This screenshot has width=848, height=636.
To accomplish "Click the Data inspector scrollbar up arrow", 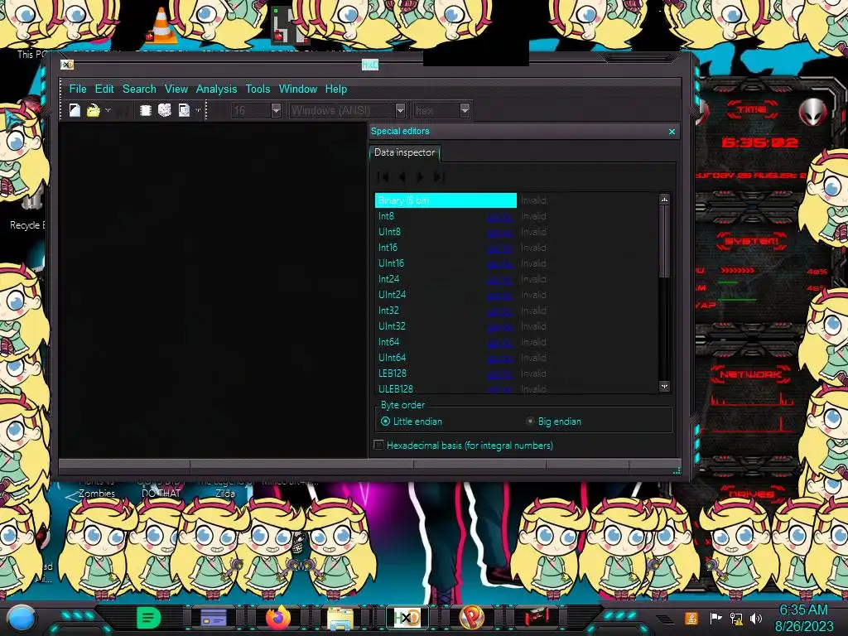I will (665, 200).
